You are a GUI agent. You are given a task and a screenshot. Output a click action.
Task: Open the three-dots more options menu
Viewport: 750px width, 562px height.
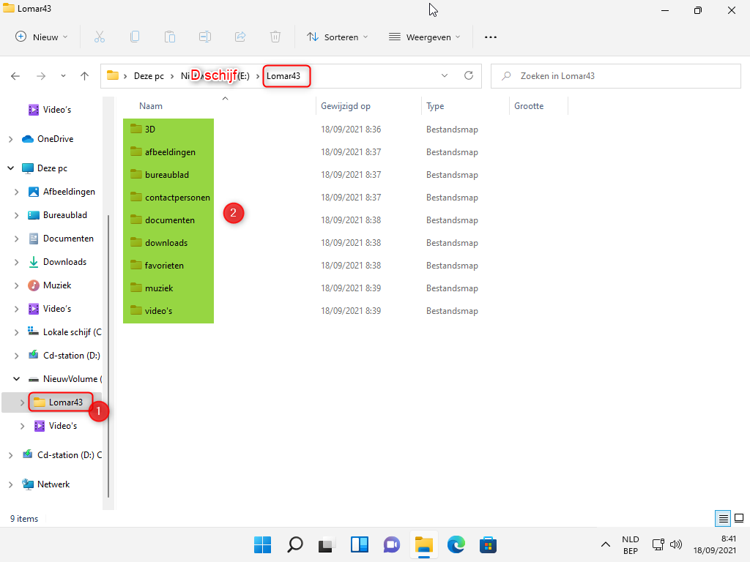tap(491, 37)
